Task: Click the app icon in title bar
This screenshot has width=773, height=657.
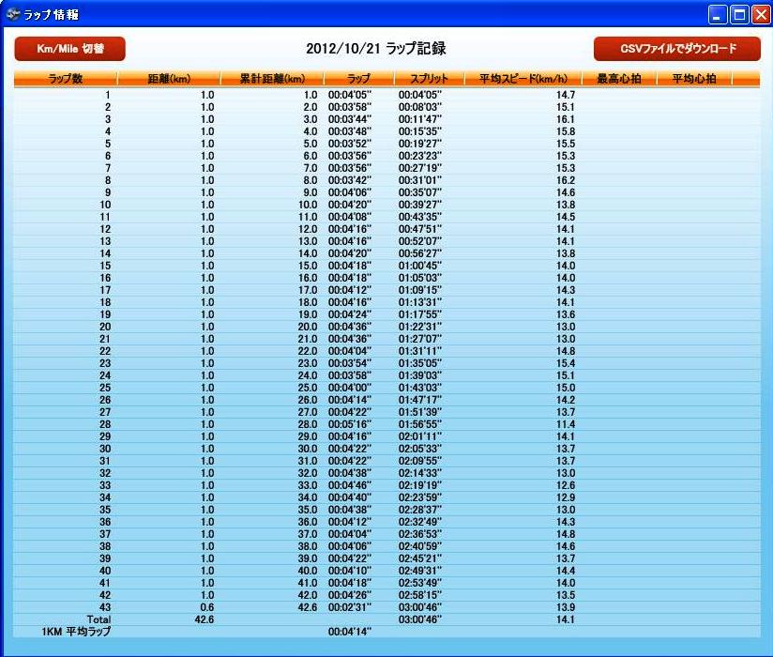Action: [13, 14]
